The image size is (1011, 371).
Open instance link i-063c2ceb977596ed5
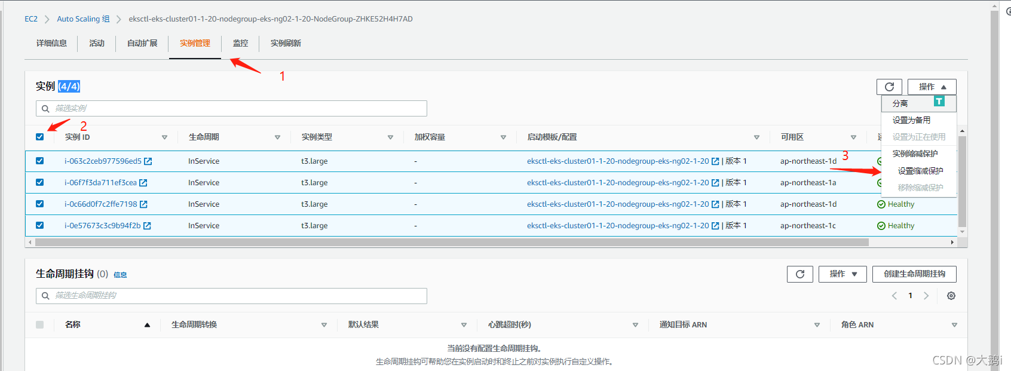[103, 161]
